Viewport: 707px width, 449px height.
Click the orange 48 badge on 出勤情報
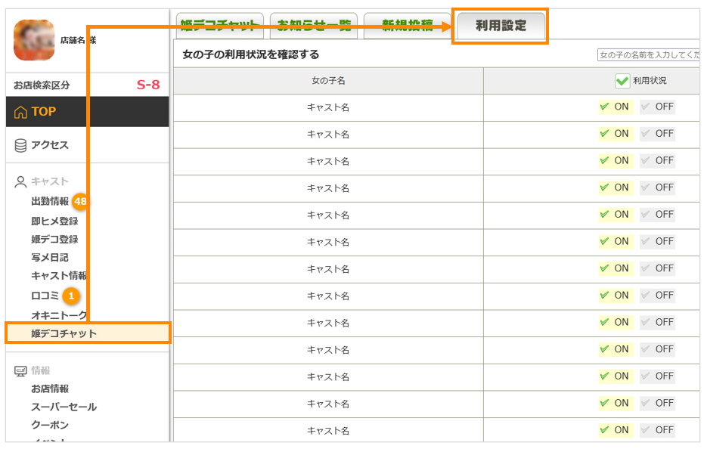coord(81,202)
